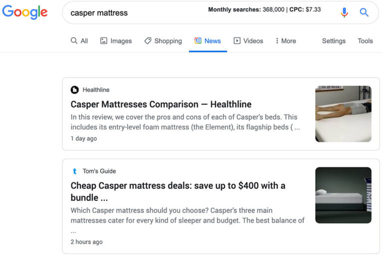Screen dimensions: 383x258
Task: Open the Tom's Guide article bed thumbnail
Action: [343, 195]
